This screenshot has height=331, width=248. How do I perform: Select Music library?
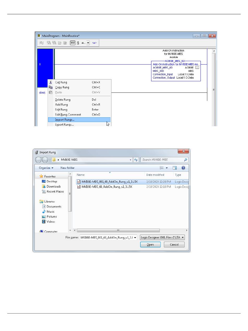[50, 211]
